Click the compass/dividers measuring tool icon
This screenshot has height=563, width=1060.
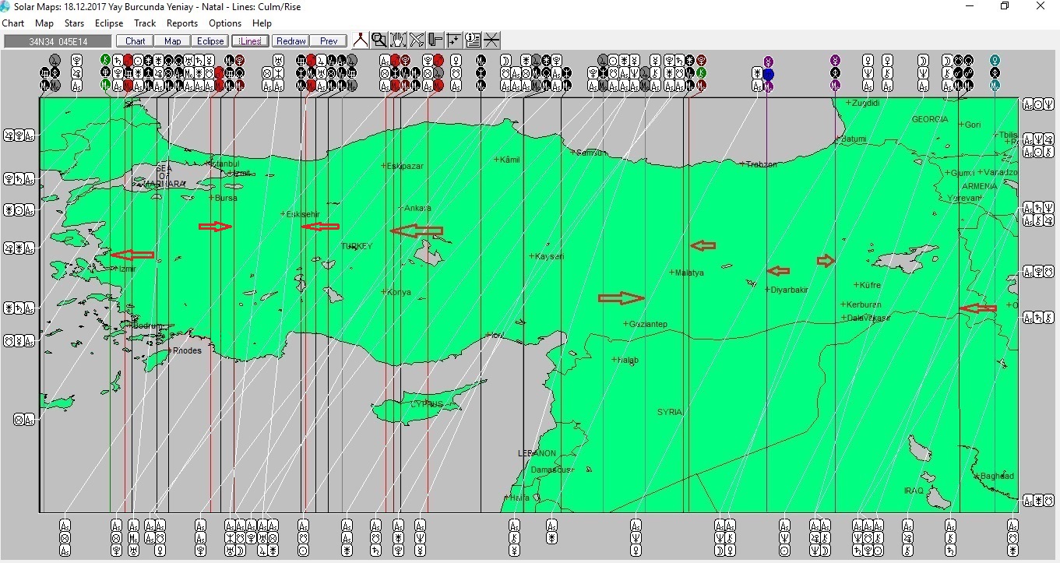coord(360,40)
